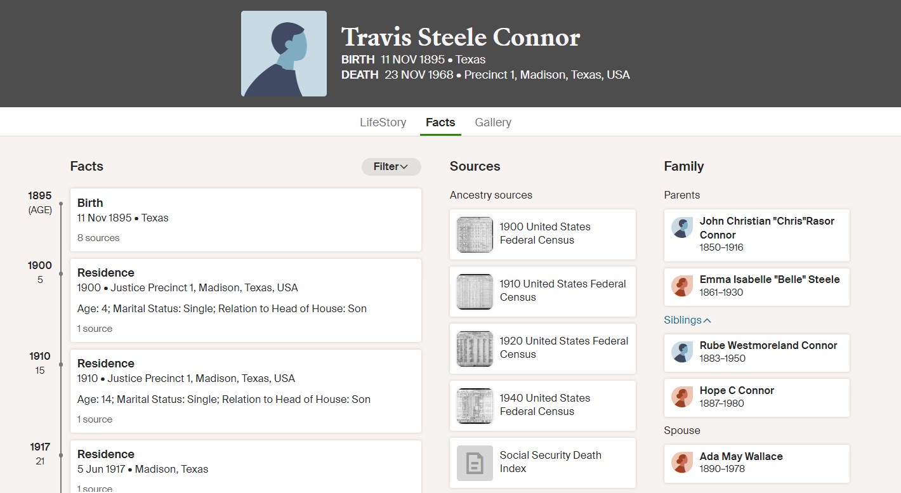Click Emma Isabelle Steele's avatar icon
Screen dimensions: 901x493
[682, 286]
